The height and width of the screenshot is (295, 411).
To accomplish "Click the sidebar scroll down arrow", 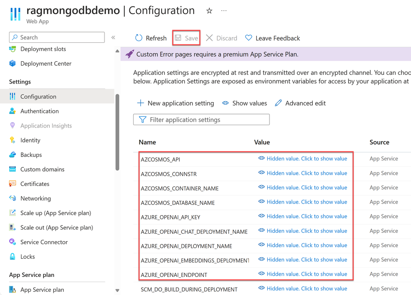I will click(117, 290).
